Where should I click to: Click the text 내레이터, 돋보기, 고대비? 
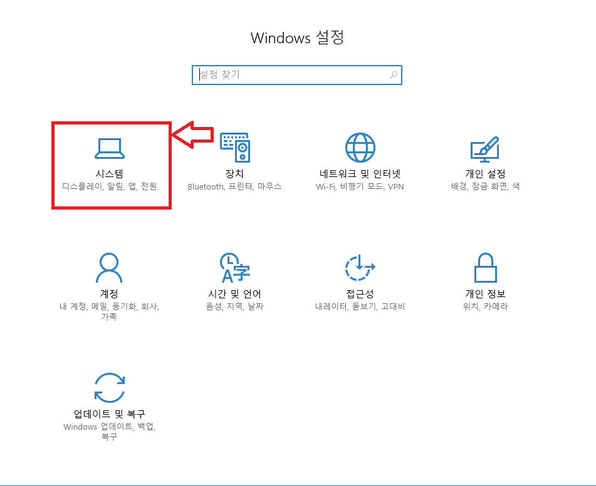point(360,306)
